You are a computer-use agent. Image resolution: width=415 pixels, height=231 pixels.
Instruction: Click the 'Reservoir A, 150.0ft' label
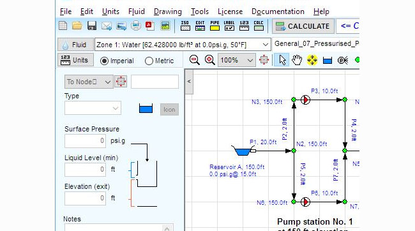[237, 167]
